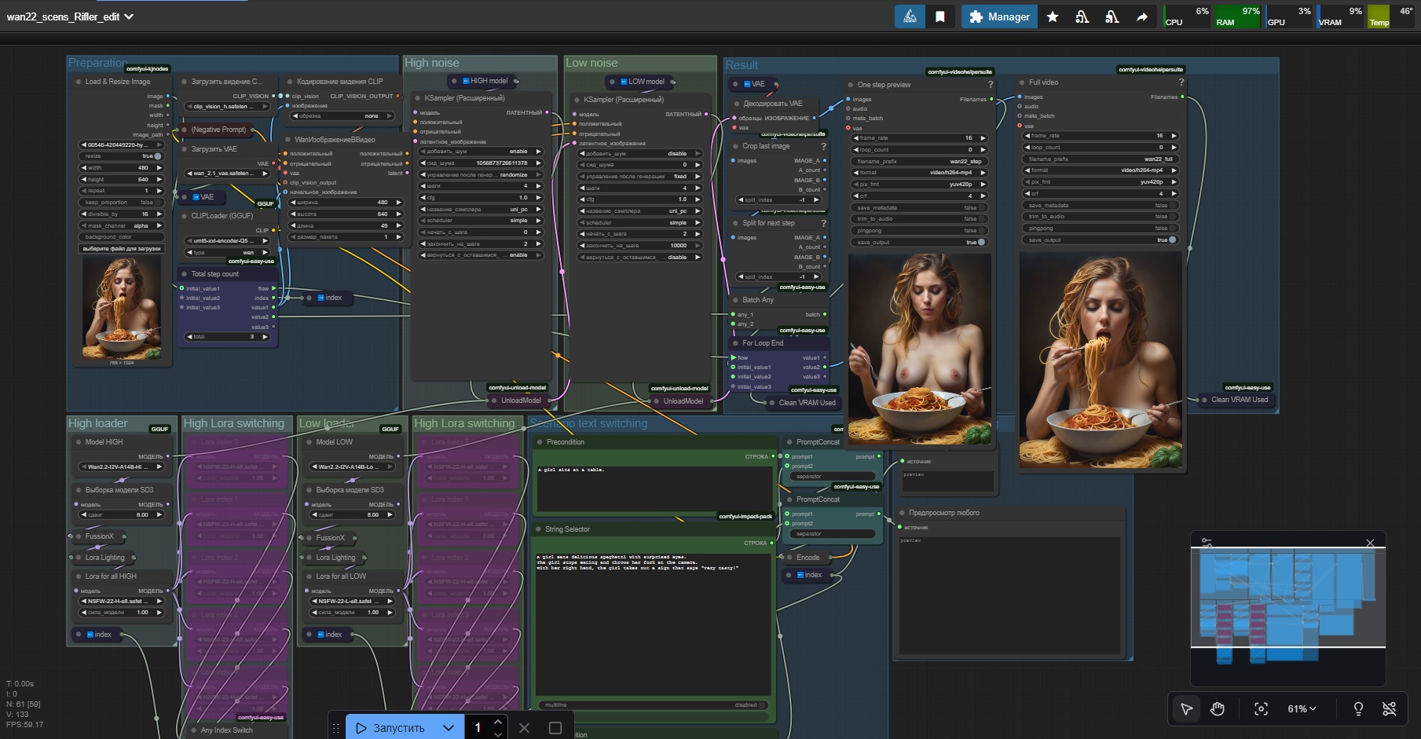Click the Precondition text input field
1421x739 pixels.
click(x=654, y=487)
